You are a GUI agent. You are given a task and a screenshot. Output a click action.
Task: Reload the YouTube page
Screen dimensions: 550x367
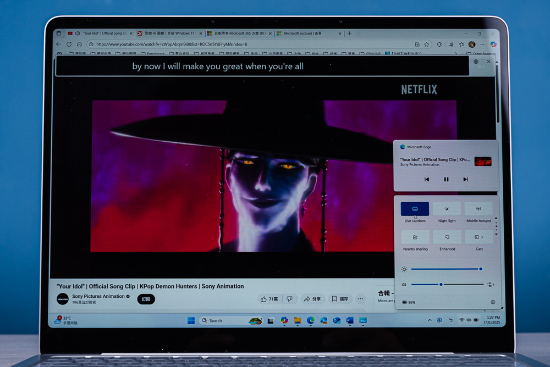coord(69,44)
